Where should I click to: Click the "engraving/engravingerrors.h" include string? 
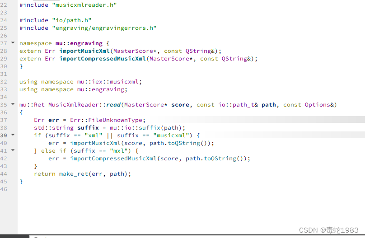(x=104, y=28)
